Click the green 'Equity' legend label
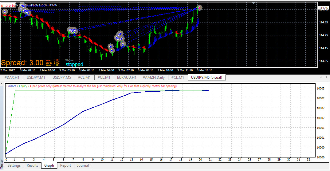Screen dimensions: 330x171 [23, 86]
